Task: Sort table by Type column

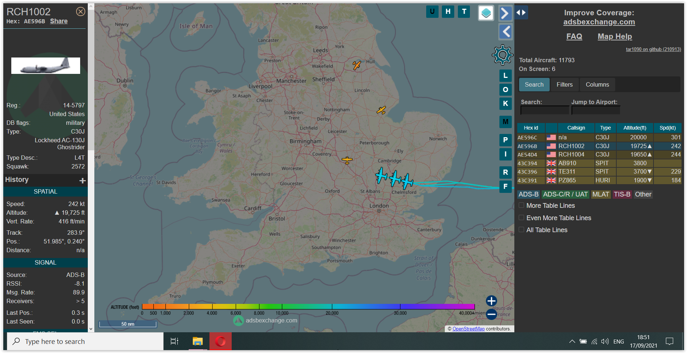Action: tap(605, 128)
